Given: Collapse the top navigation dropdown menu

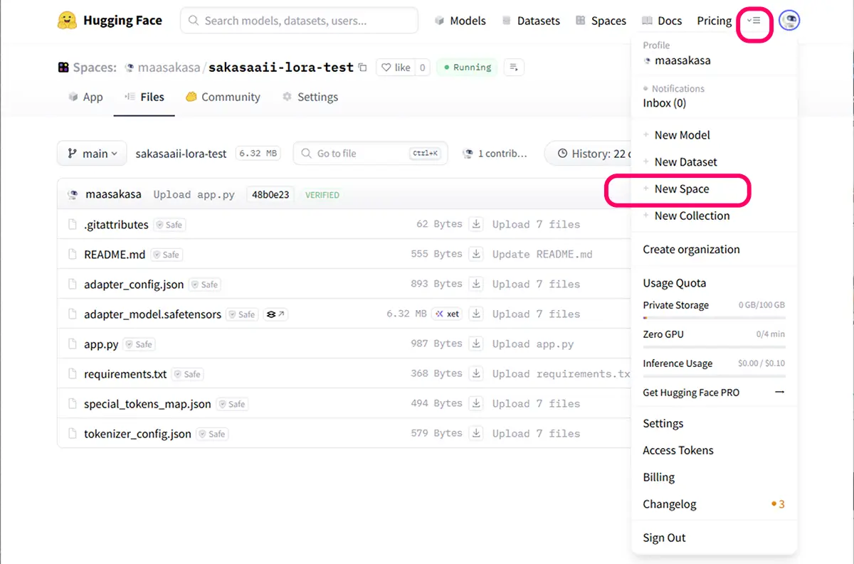Looking at the screenshot, I should pyautogui.click(x=754, y=21).
